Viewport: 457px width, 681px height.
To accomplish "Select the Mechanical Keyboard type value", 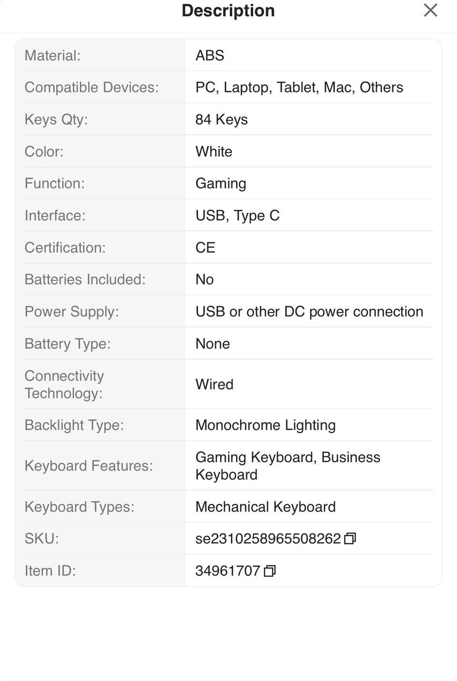I will tap(265, 507).
